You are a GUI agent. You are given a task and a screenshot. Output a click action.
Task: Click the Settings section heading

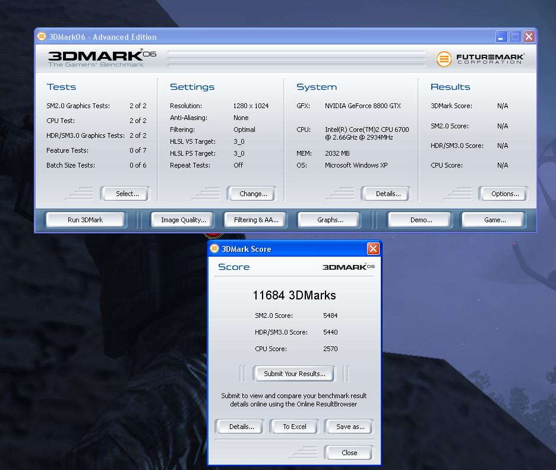tap(192, 87)
